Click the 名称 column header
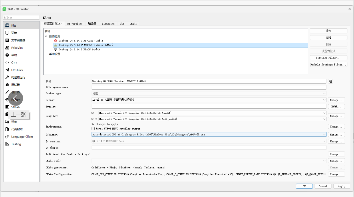Viewport: 354px width, 197px height. pyautogui.click(x=47, y=31)
